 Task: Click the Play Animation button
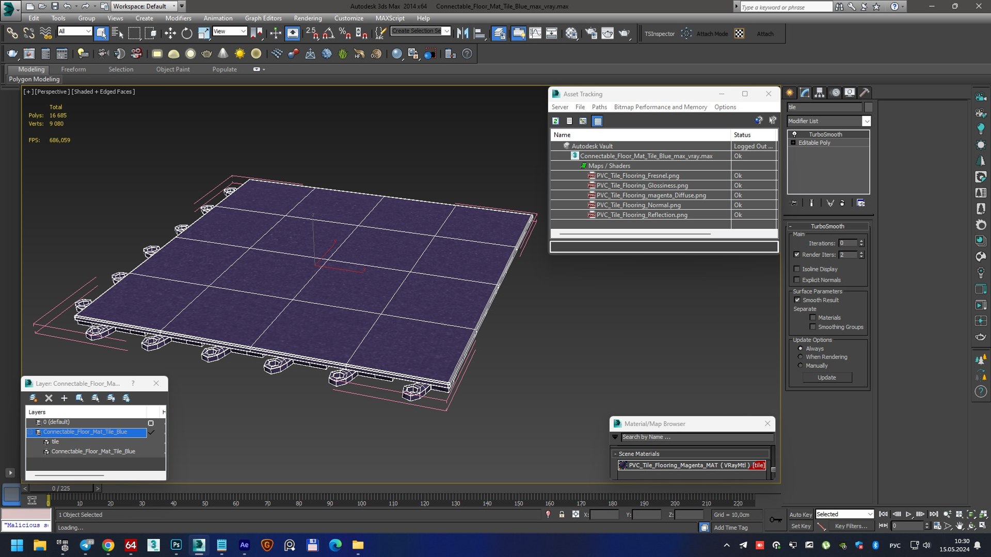908,514
